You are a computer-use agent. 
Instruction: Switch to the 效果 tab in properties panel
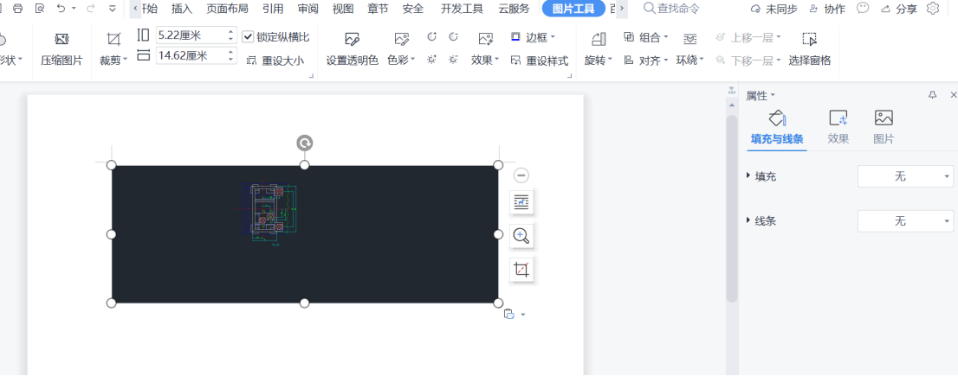pyautogui.click(x=838, y=126)
